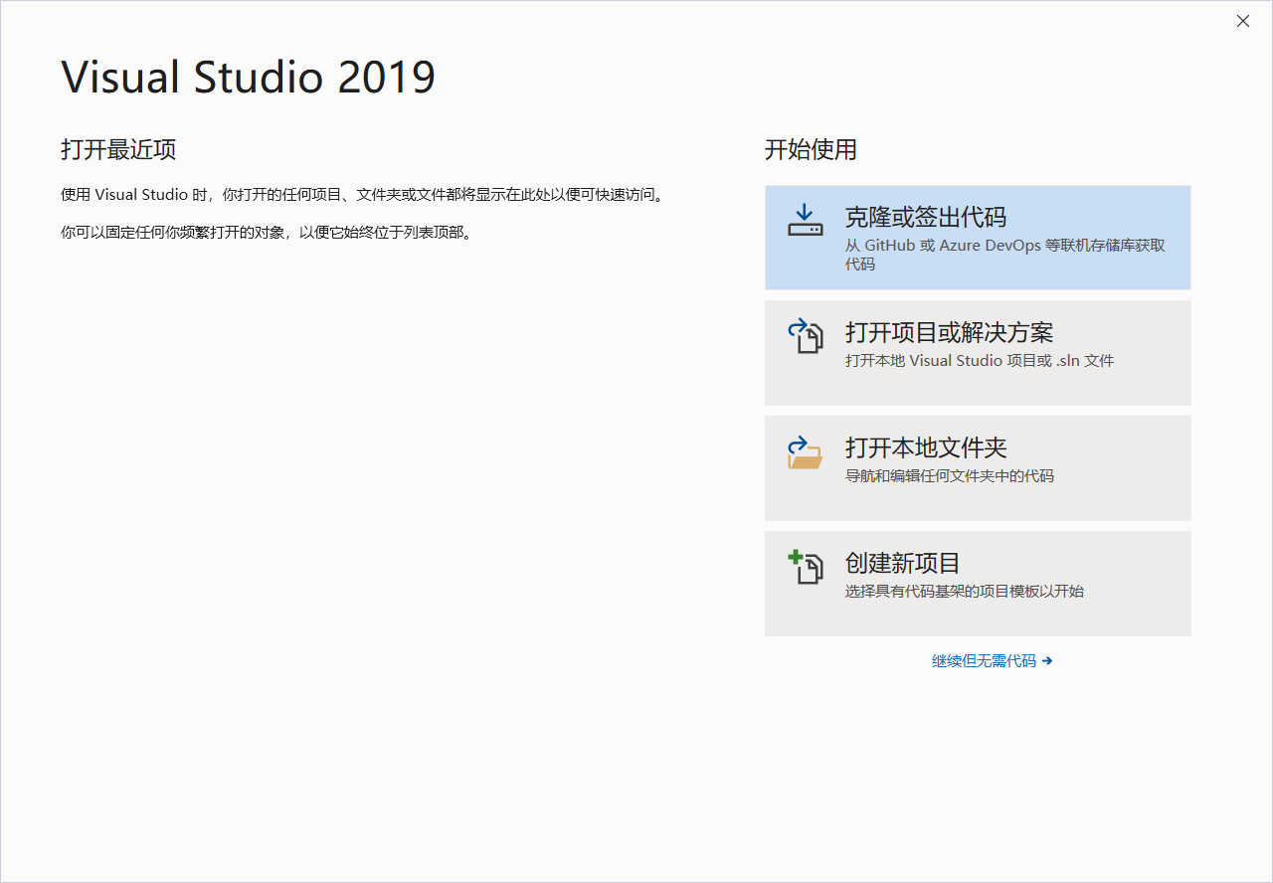The height and width of the screenshot is (883, 1273).
Task: Click the open project or solution icon
Action: [x=806, y=335]
